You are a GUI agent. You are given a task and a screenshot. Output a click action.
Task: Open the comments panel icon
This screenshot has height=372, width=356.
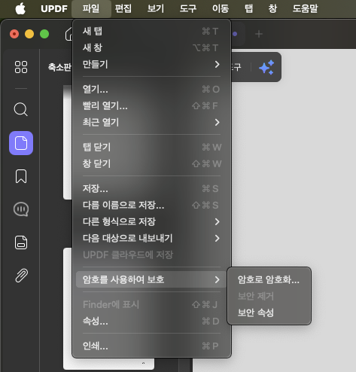pyautogui.click(x=21, y=209)
